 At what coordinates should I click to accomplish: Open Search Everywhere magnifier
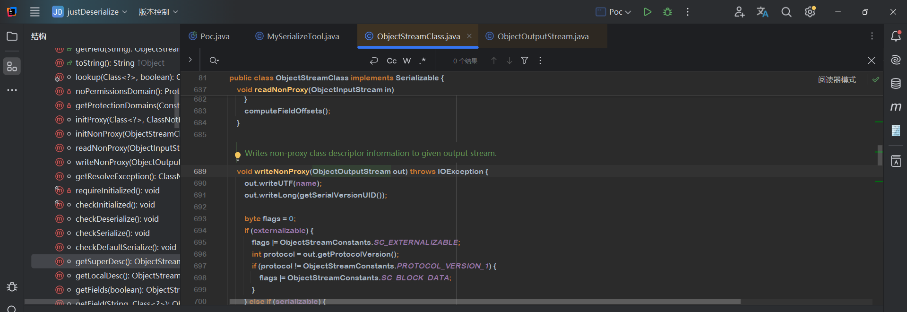[786, 12]
